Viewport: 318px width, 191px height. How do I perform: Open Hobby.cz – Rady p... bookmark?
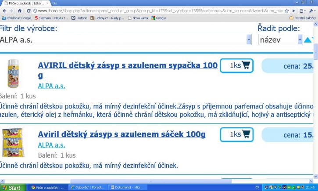coord(107,18)
